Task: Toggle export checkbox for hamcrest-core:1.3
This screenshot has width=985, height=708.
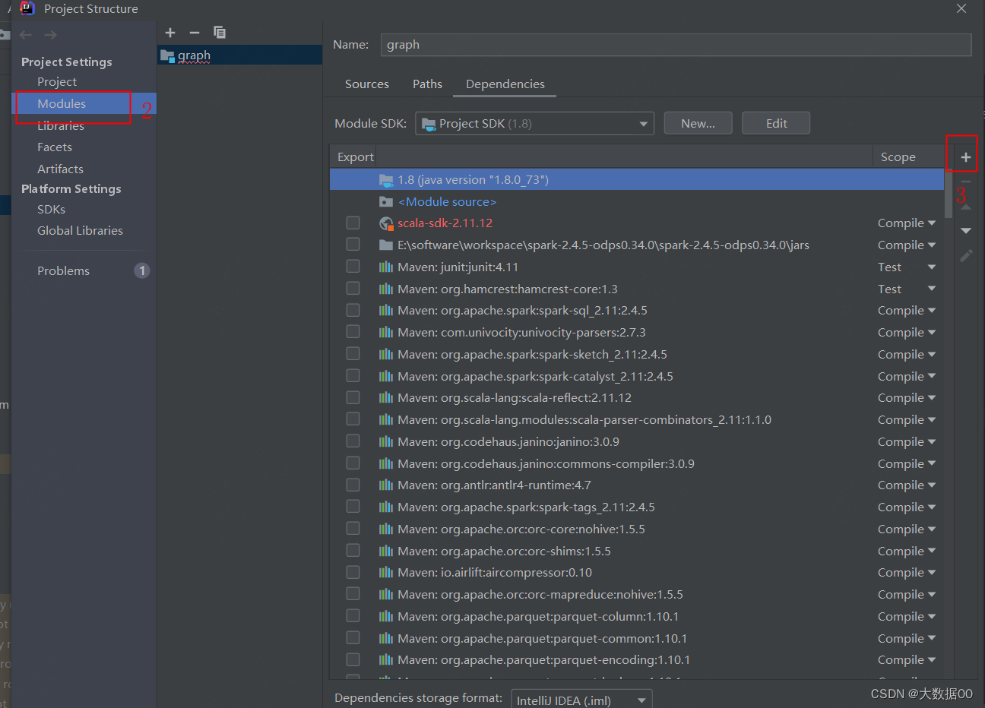Action: [x=353, y=289]
